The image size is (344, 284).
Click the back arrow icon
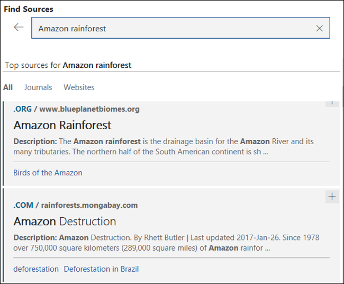(19, 28)
